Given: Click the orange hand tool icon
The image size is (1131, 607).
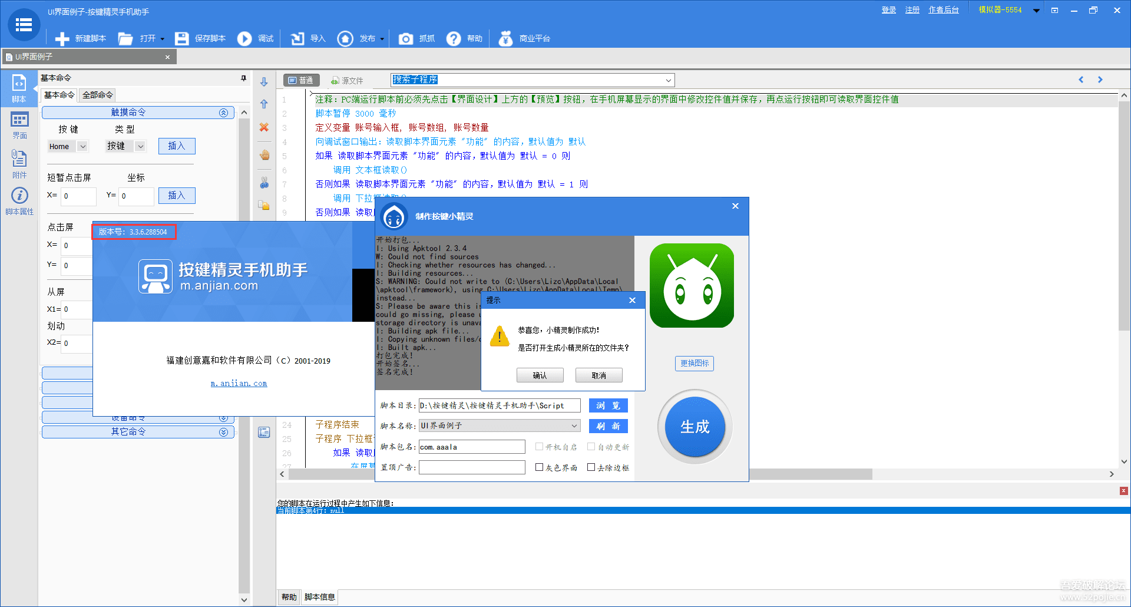Looking at the screenshot, I should click(x=264, y=155).
